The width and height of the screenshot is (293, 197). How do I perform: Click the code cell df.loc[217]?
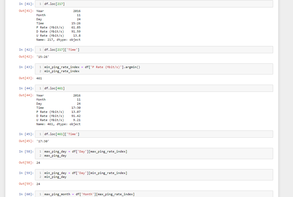click(154, 4)
